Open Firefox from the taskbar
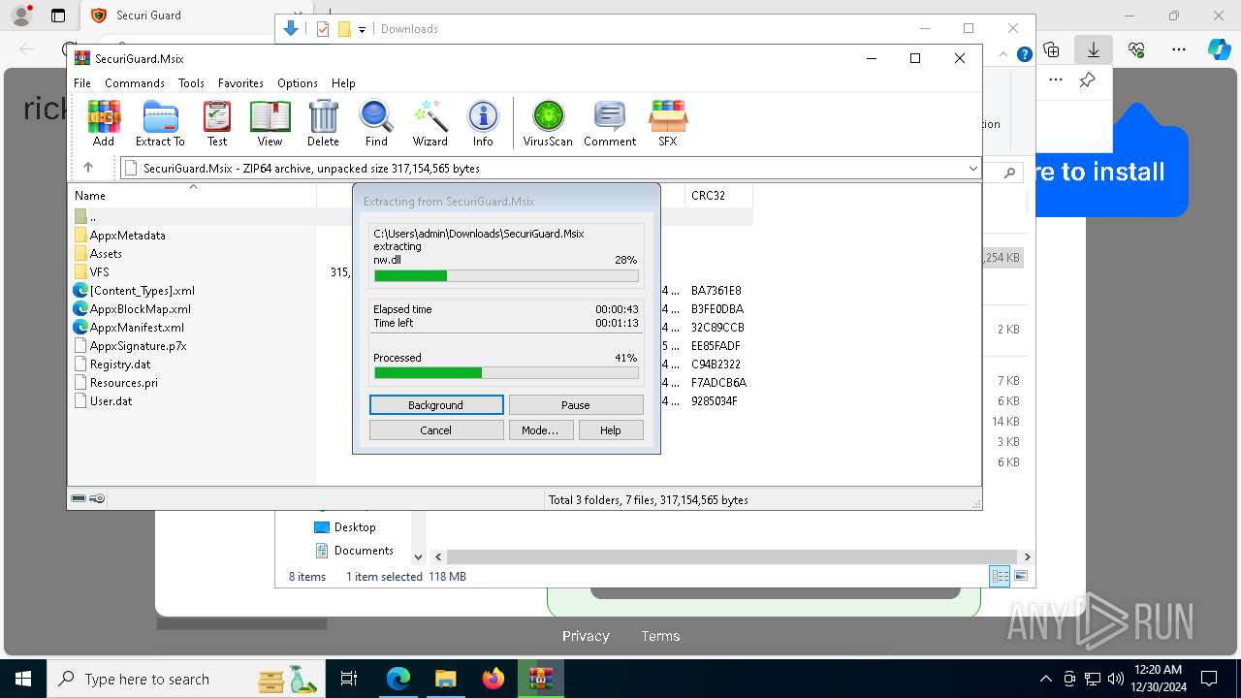1241x698 pixels. click(493, 679)
